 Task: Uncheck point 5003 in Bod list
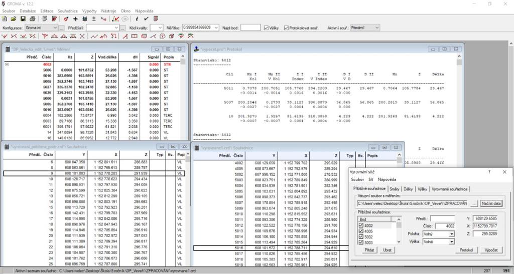[361, 242]
